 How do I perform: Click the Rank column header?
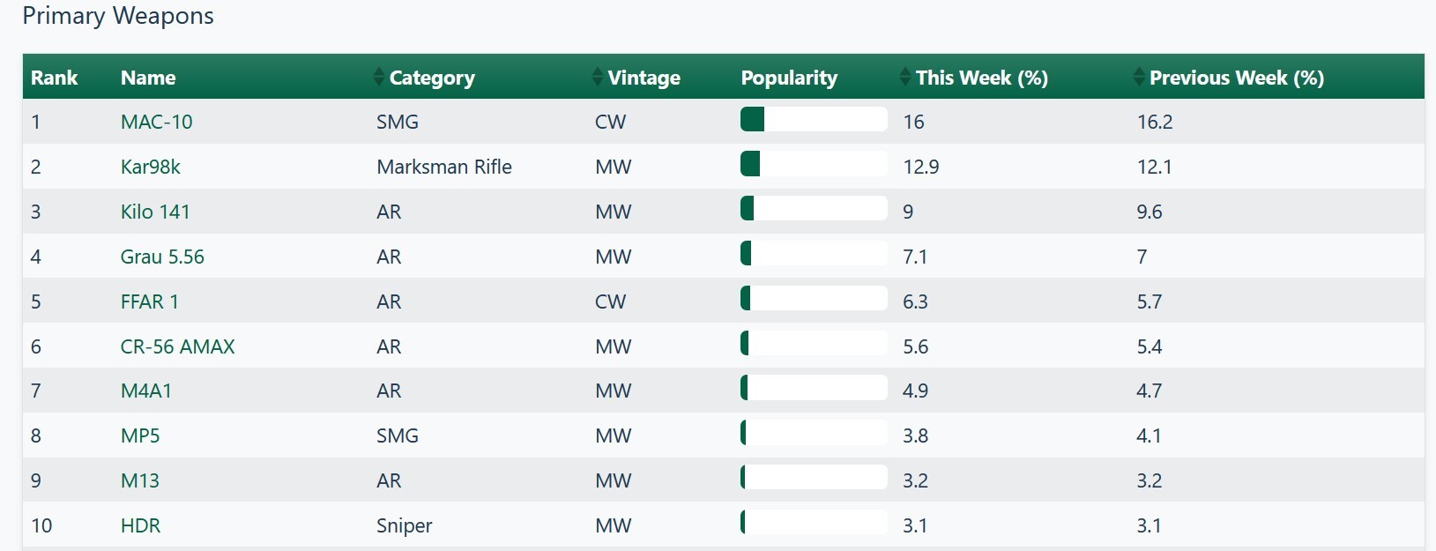[54, 78]
